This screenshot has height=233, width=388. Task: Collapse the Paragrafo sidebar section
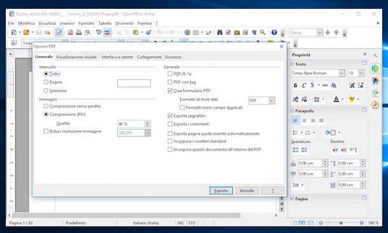coord(292,110)
